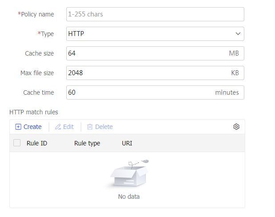This screenshot has width=275, height=217.
Task: Click the URI column header
Action: tap(127, 143)
